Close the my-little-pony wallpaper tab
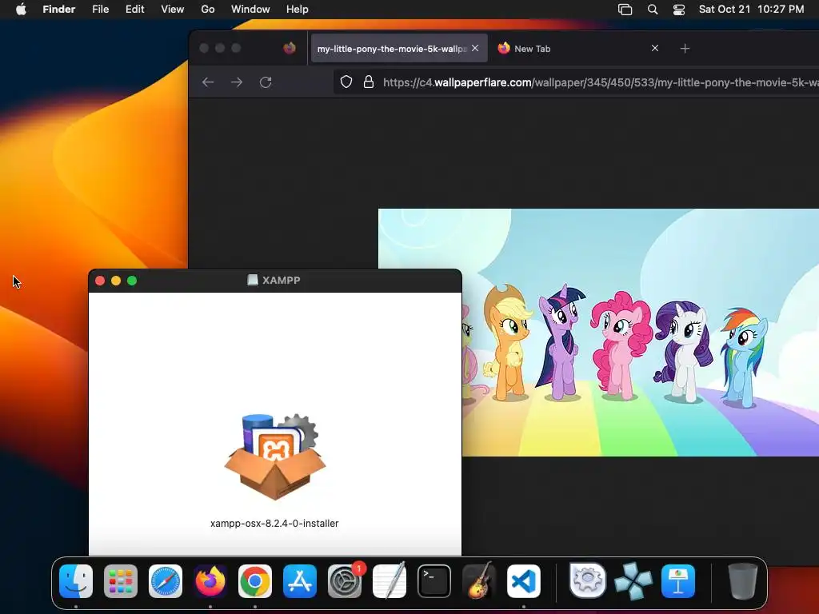 click(475, 48)
